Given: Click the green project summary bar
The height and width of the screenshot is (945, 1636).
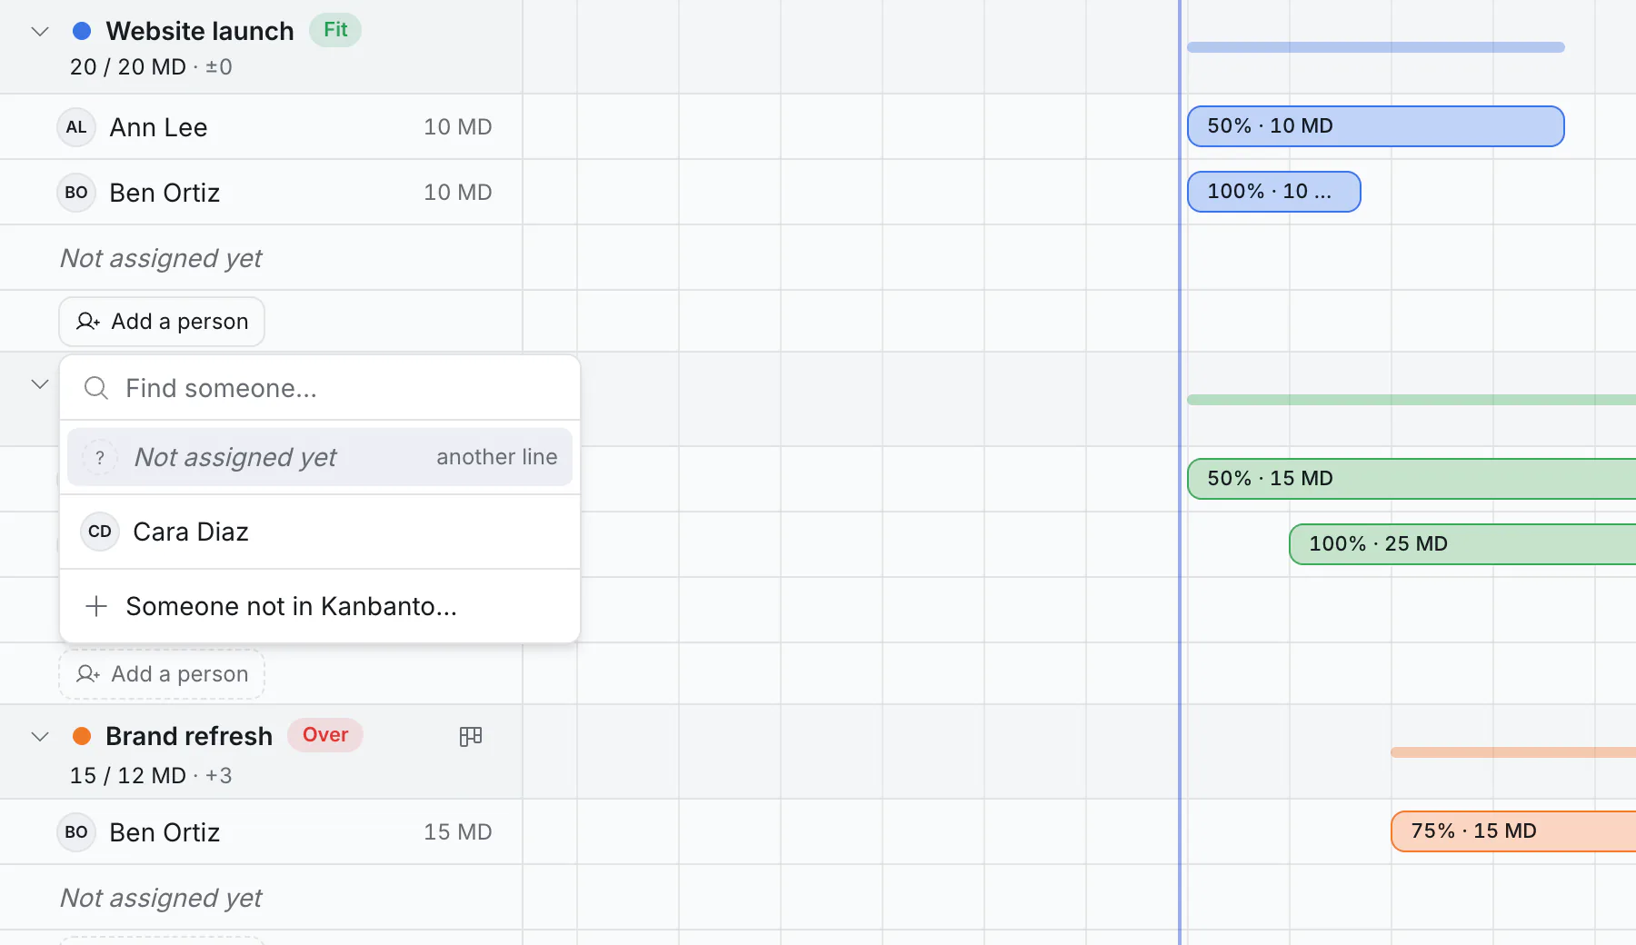Looking at the screenshot, I should pos(1412,400).
